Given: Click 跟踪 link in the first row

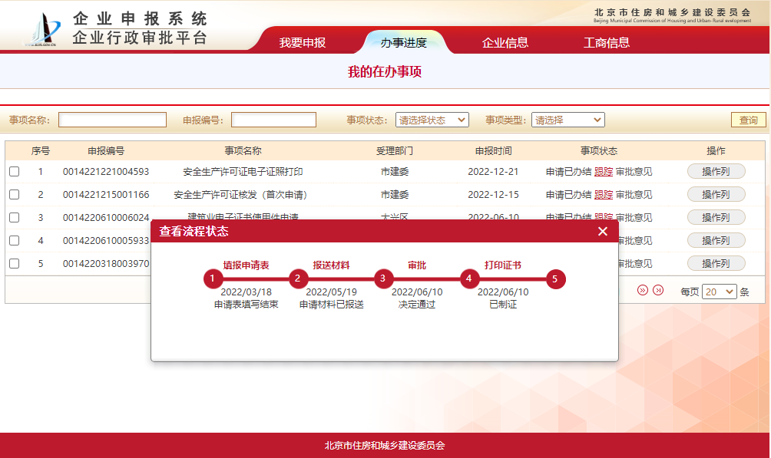Looking at the screenshot, I should pyautogui.click(x=604, y=172).
